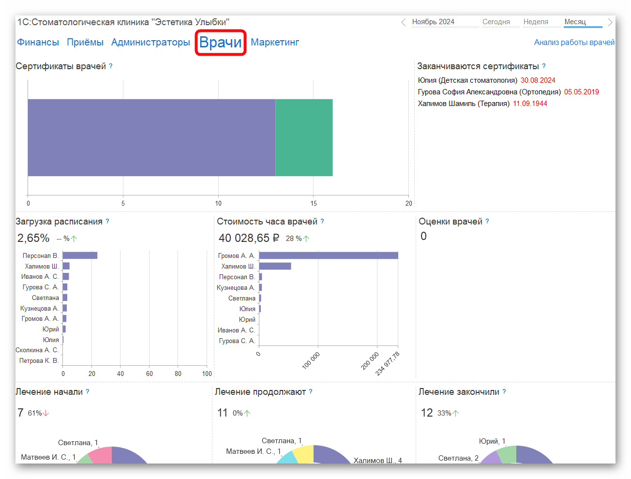Click the Петрова К. В. label in Загрузка расписания
This screenshot has height=479, width=631.
39,360
